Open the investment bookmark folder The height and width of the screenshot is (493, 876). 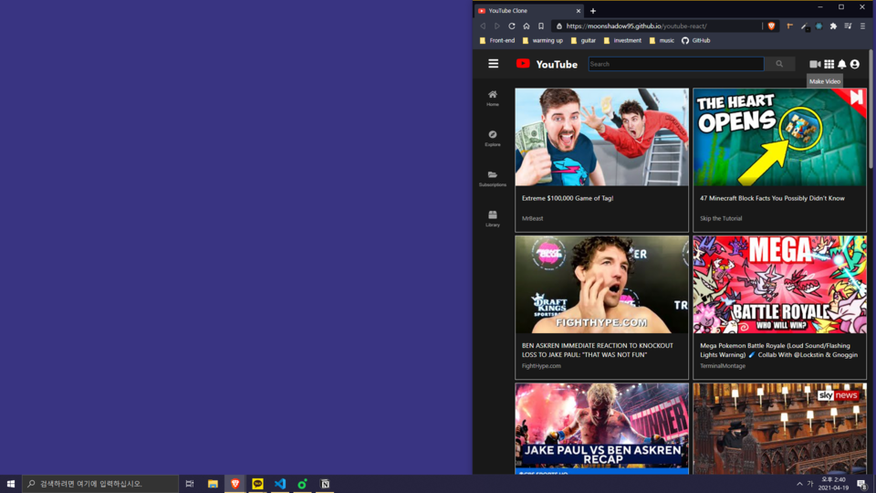point(622,40)
